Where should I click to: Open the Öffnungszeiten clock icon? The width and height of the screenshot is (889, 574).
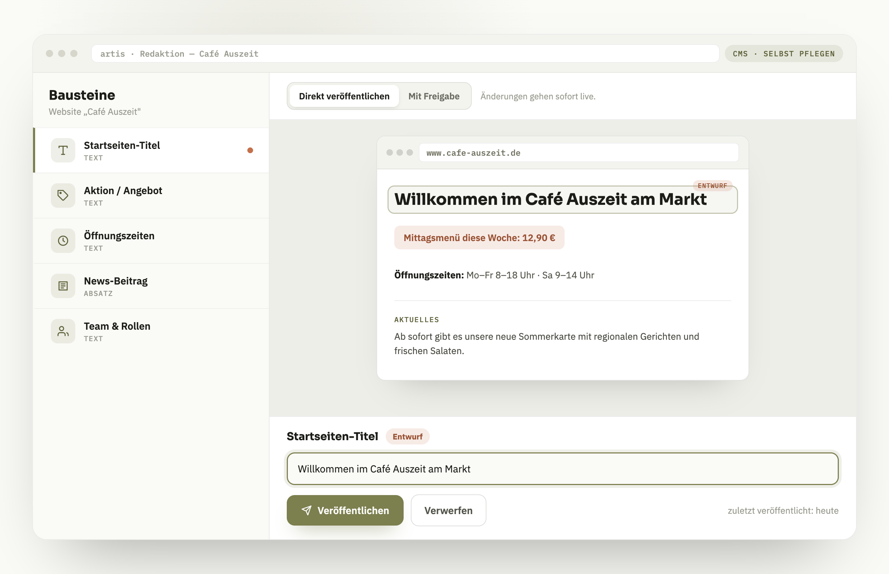click(63, 240)
